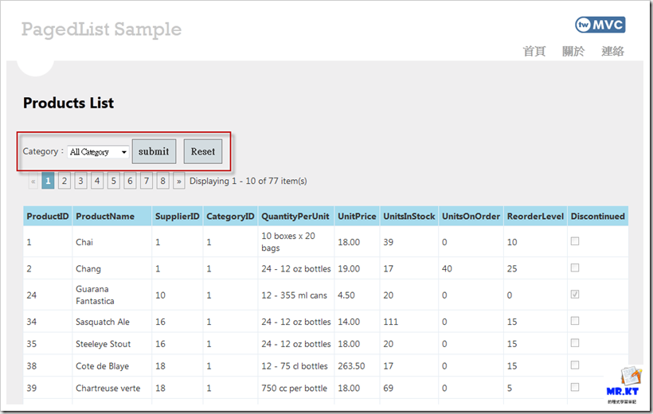This screenshot has width=653, height=414.
Task: Click the PagedList Sample site title
Action: pos(102,29)
